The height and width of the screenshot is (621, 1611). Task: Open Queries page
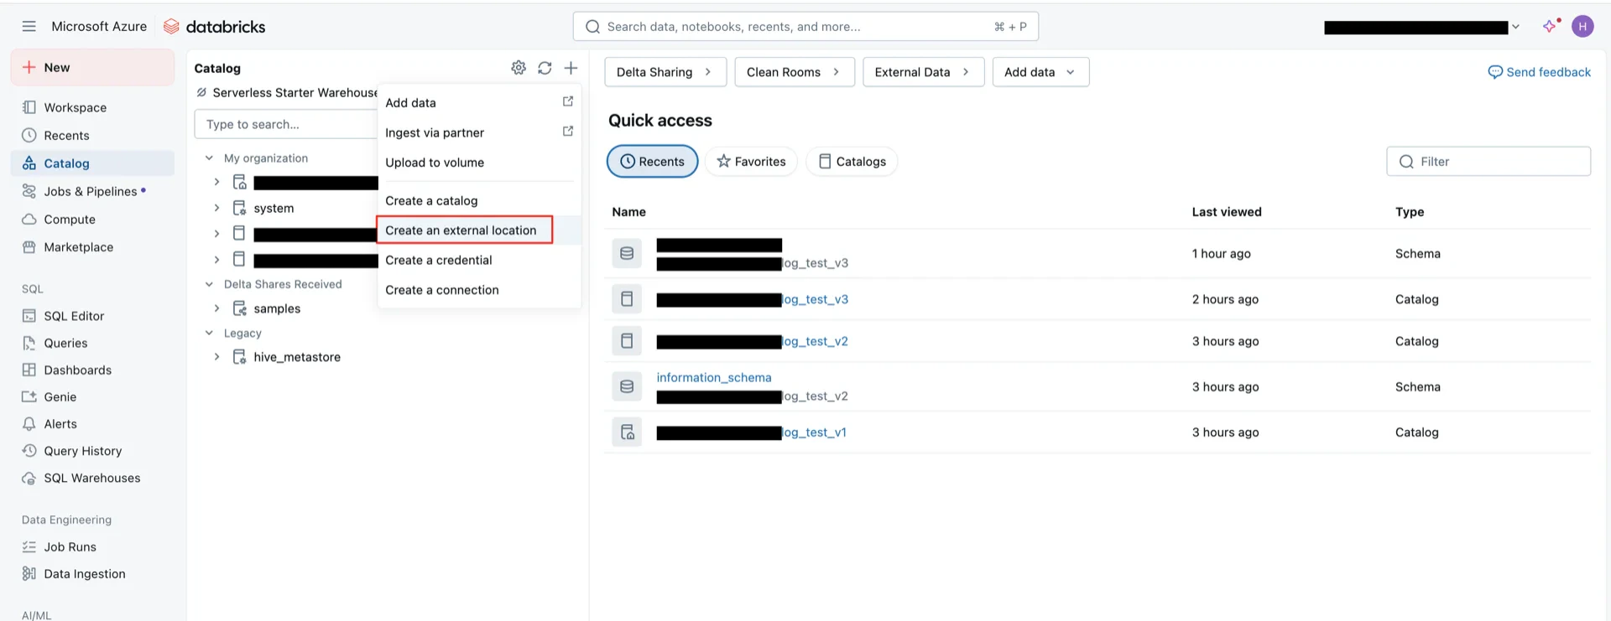(92, 343)
